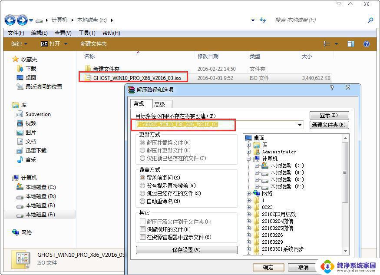The height and width of the screenshot is (275, 380).
Task: Click the 新建文件夹(E) button in dialog
Action: [329, 125]
